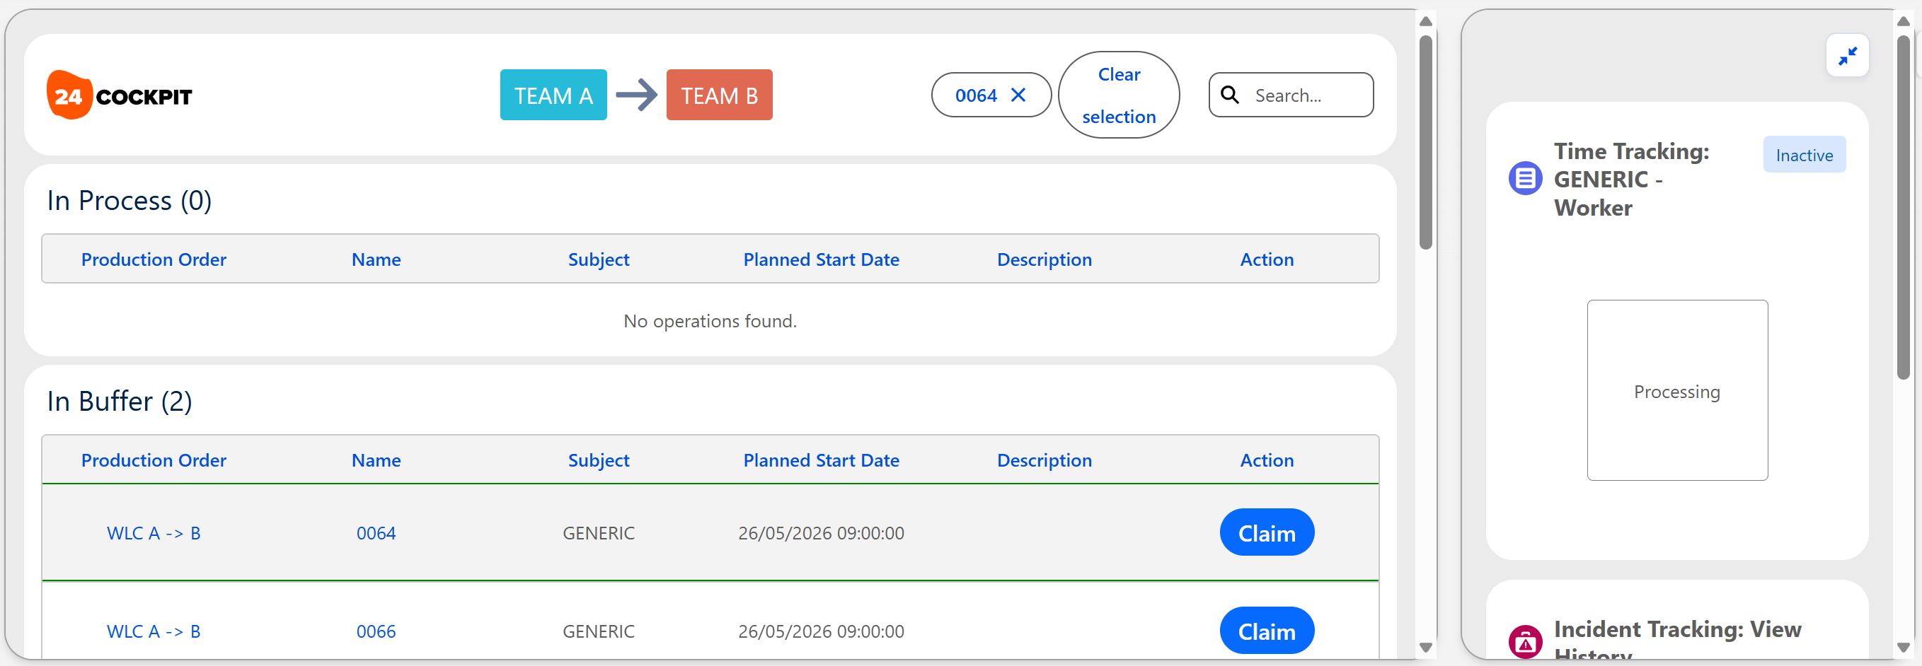1922x666 pixels.
Task: Click the 24 Cockpit logo
Action: [x=120, y=95]
